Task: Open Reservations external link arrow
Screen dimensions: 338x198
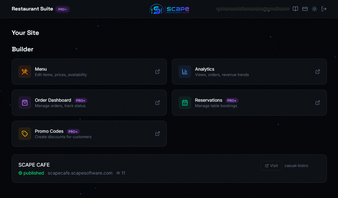Action: click(318, 103)
